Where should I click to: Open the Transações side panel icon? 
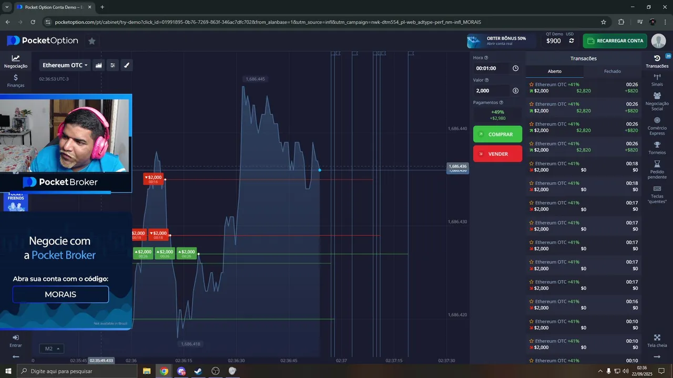click(657, 61)
